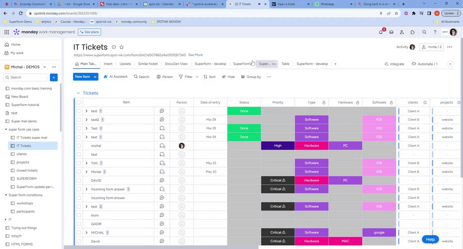Add a new board view with plus icon

tap(335, 64)
